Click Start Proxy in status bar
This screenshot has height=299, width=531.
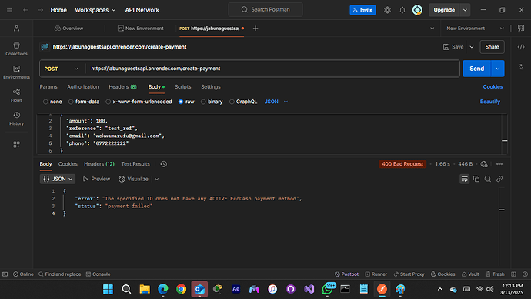point(409,274)
